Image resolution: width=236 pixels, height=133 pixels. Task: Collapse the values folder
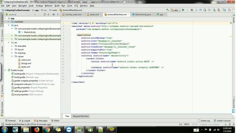point(12,57)
